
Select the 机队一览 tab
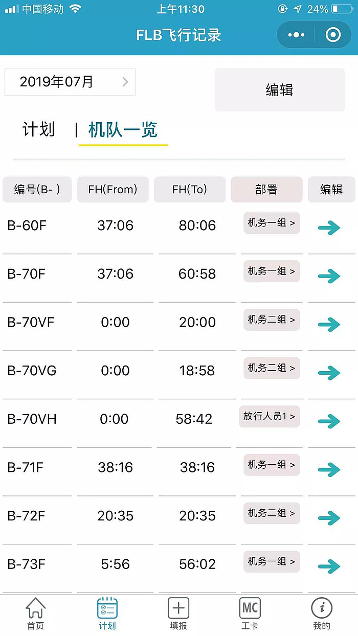click(x=123, y=130)
